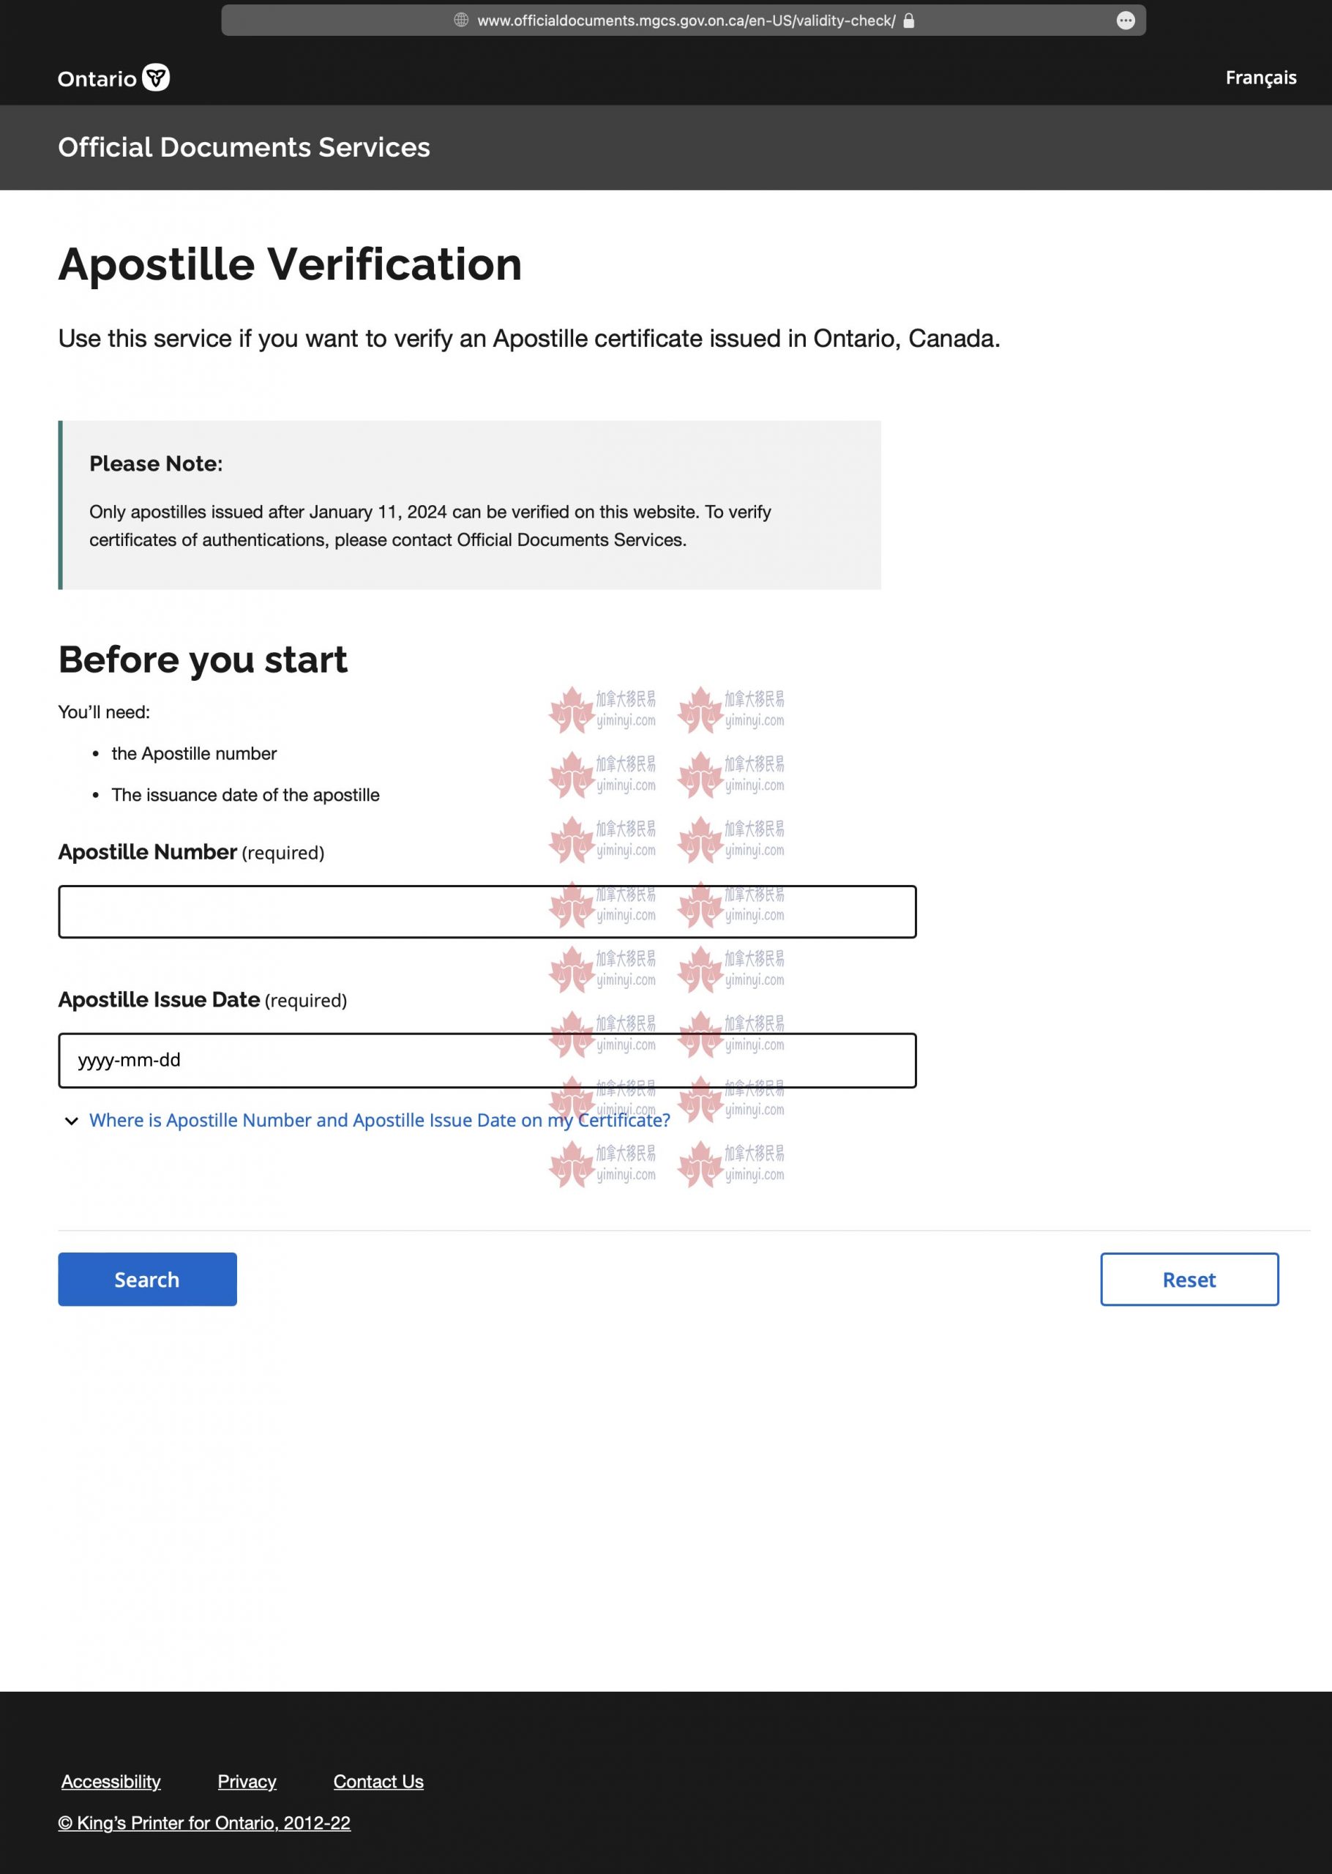Click the King's Printer for Ontario copyright link
Viewport: 1332px width, 1874px height.
point(204,1822)
